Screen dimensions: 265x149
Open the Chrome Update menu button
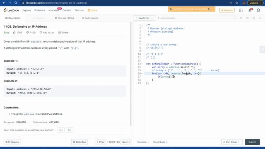click(255, 3)
